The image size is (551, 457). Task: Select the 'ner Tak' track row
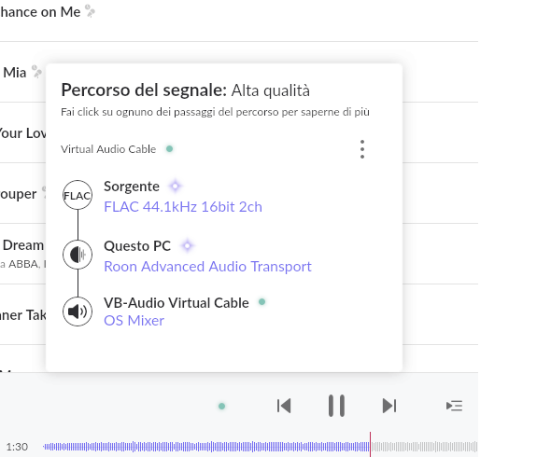[x=22, y=315]
